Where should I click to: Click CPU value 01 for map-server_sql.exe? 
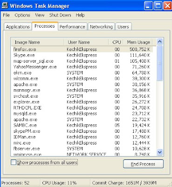pos(117,61)
